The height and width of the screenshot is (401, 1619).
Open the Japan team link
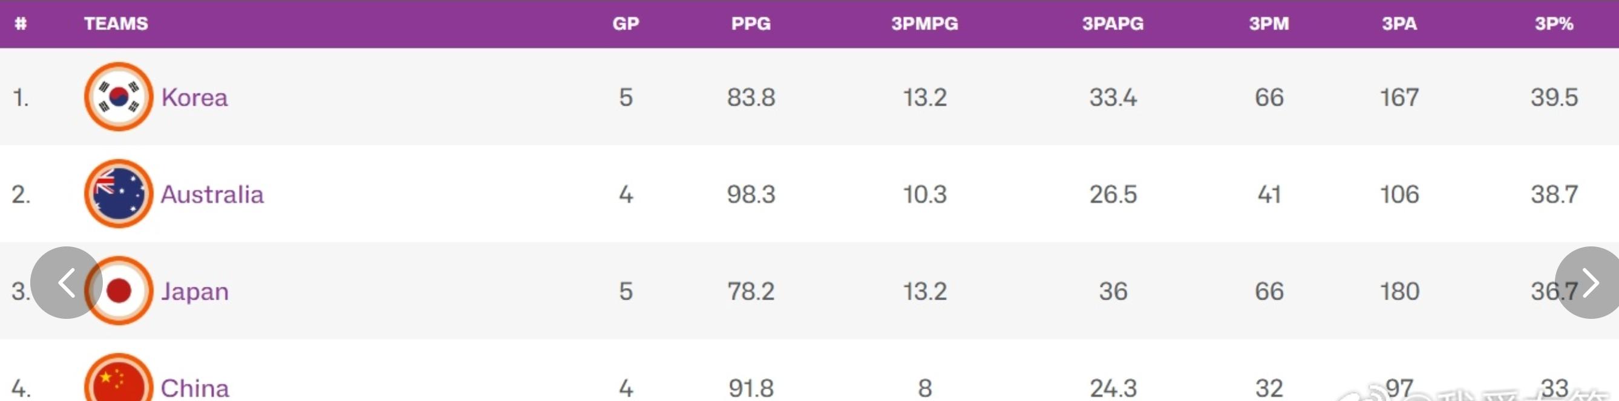pos(195,292)
